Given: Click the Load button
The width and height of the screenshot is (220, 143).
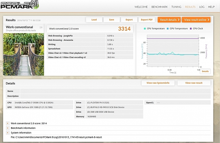Looking at the screenshot, I should [x=94, y=20].
